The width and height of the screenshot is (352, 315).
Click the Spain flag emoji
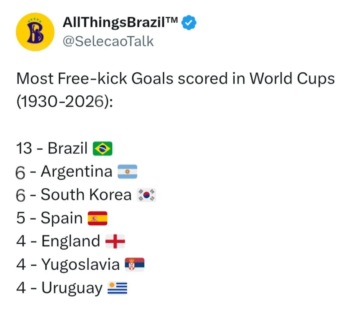tap(97, 218)
